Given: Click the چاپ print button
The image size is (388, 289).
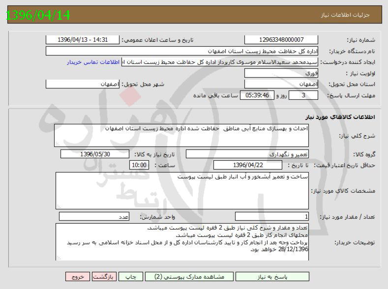Looking at the screenshot, I should click(131, 277).
